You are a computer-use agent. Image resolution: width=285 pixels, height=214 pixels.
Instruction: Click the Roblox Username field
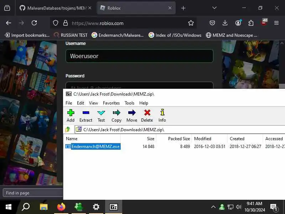pos(139,56)
